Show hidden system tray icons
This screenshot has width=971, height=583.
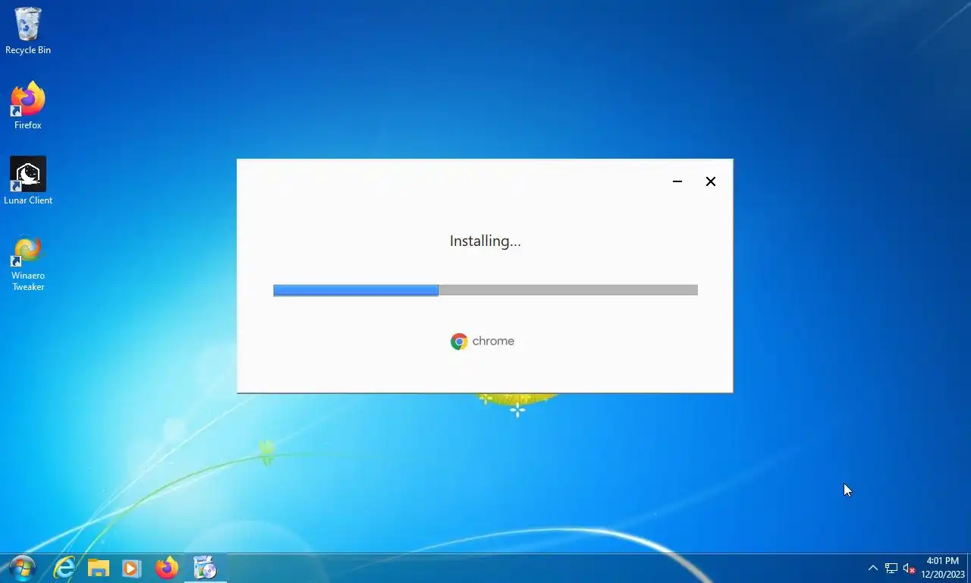point(872,568)
